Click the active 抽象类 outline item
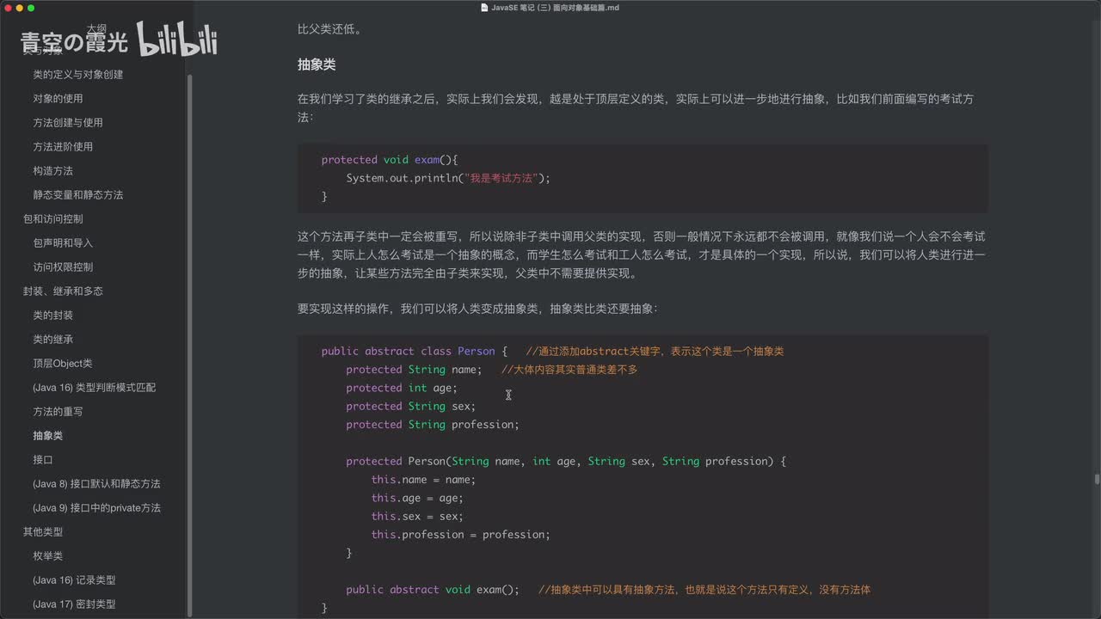The image size is (1101, 619). [x=47, y=436]
